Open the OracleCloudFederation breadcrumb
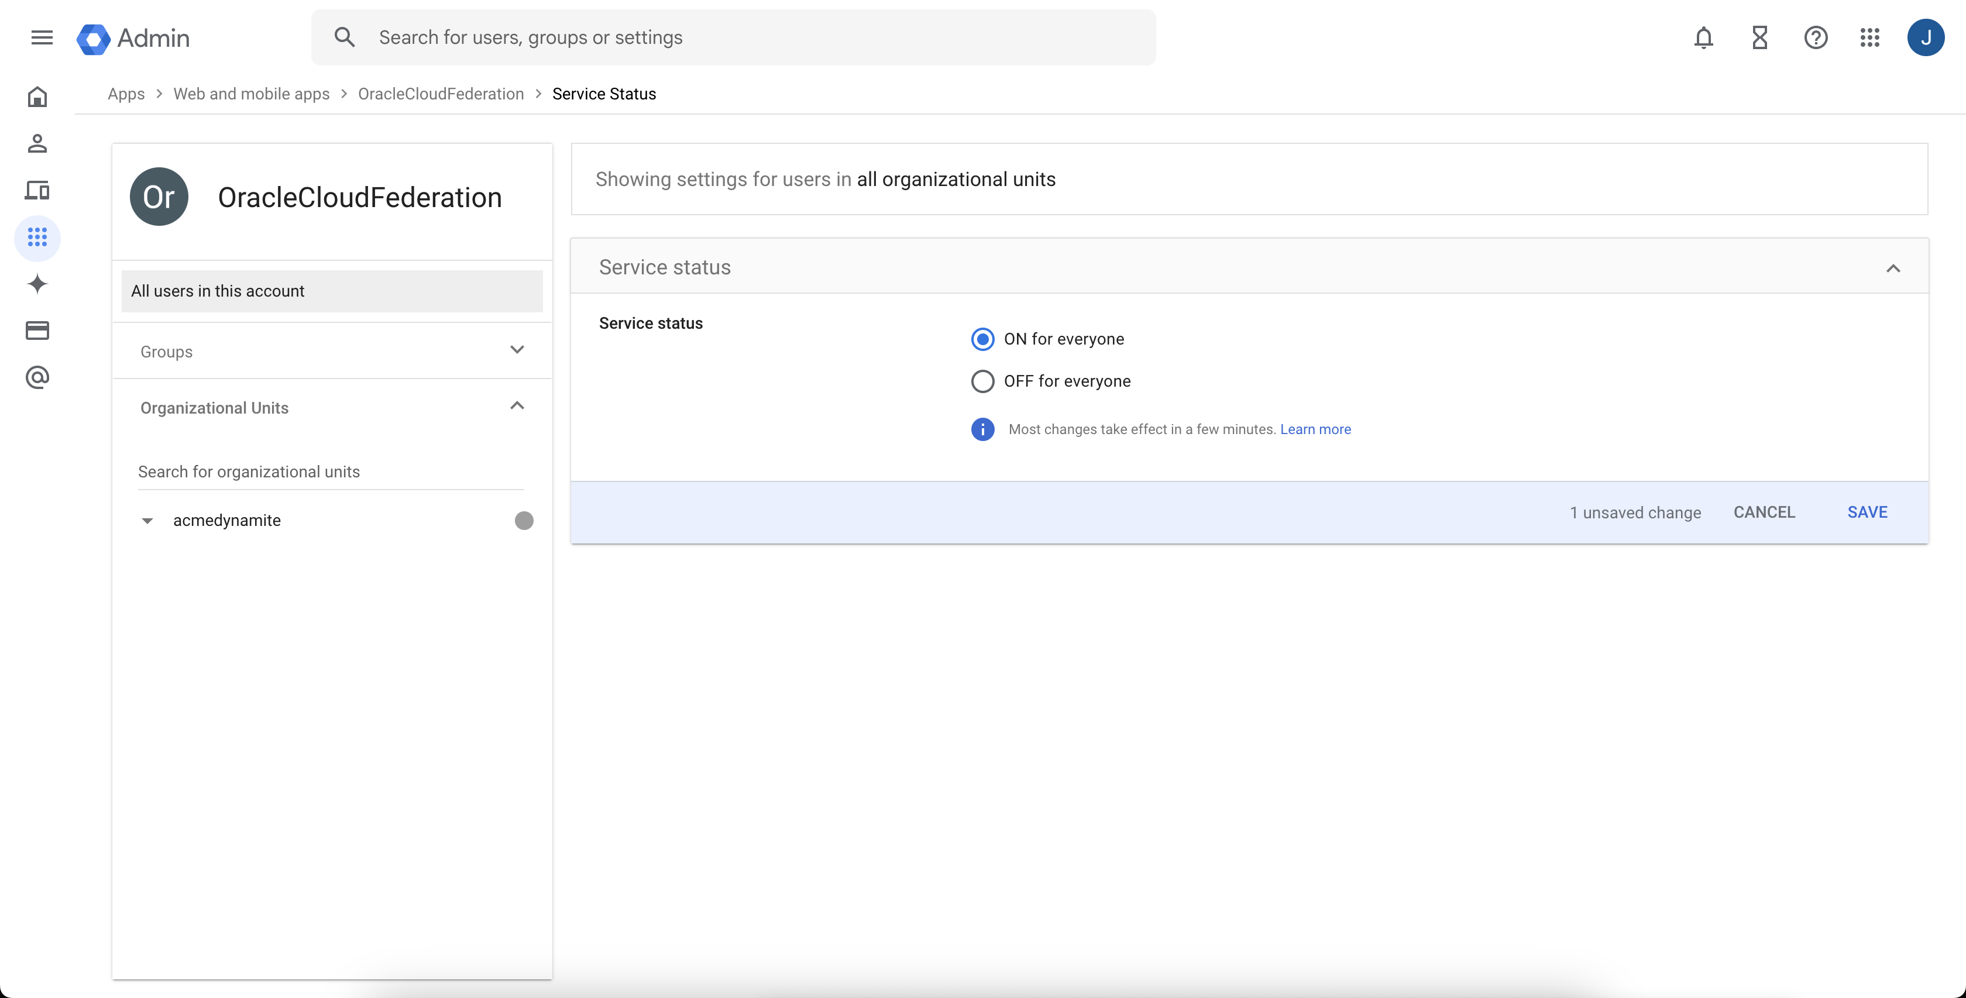Screen dimensions: 1966x998 point(441,93)
